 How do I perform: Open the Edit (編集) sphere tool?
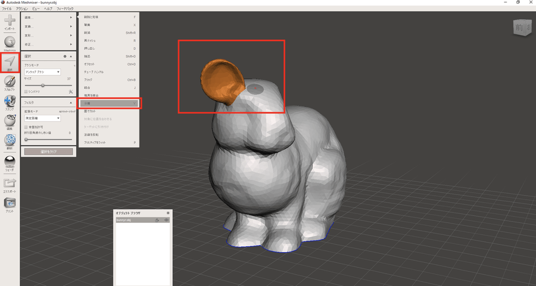pyautogui.click(x=10, y=121)
